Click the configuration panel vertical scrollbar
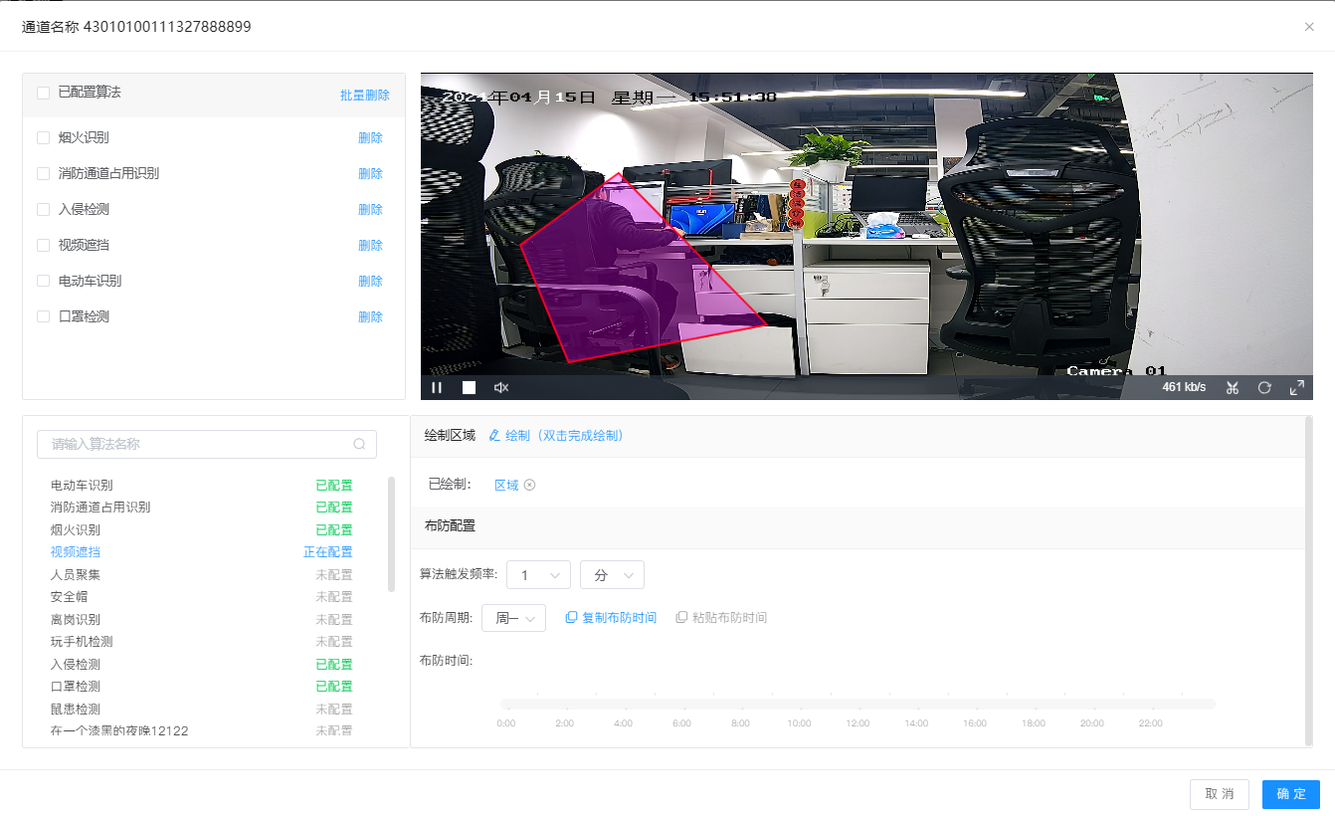The image size is (1335, 816). click(1308, 580)
